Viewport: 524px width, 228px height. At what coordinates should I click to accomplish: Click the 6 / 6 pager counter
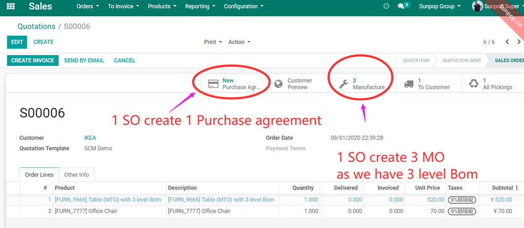click(x=489, y=42)
